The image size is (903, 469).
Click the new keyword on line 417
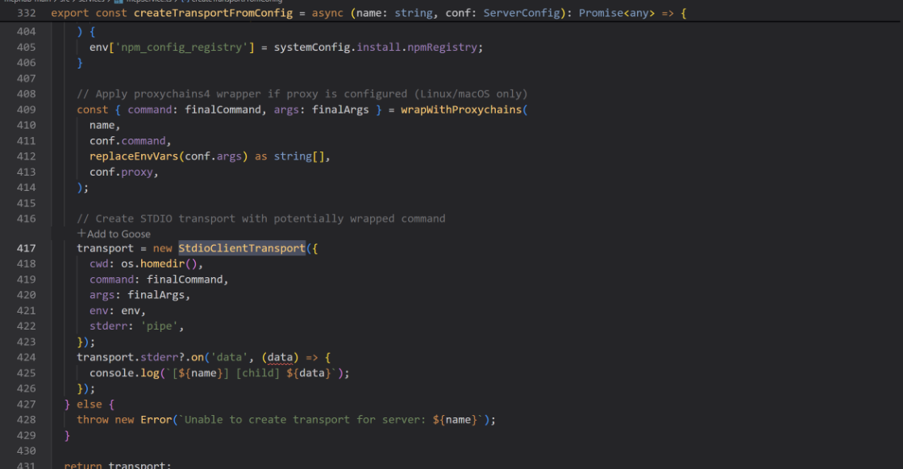162,248
